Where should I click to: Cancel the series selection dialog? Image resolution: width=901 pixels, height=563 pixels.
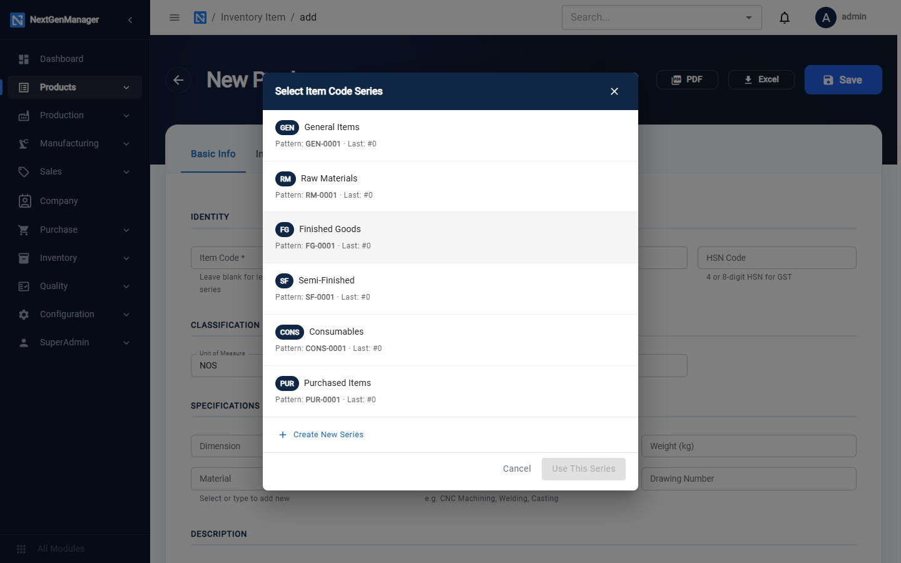pyautogui.click(x=517, y=469)
